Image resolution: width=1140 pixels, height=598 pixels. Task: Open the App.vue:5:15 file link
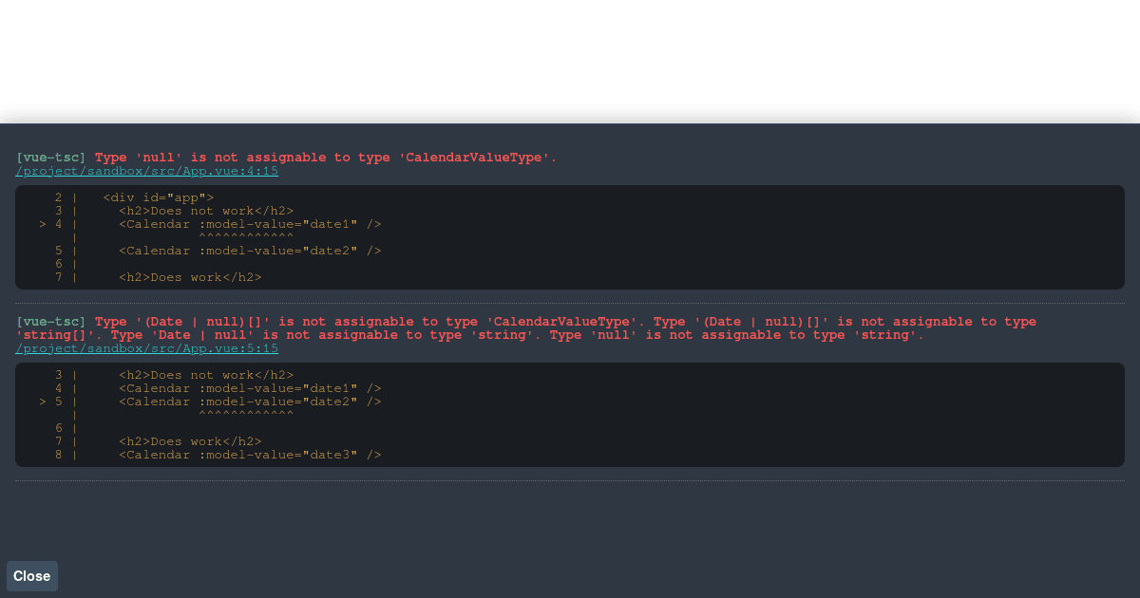point(146,348)
